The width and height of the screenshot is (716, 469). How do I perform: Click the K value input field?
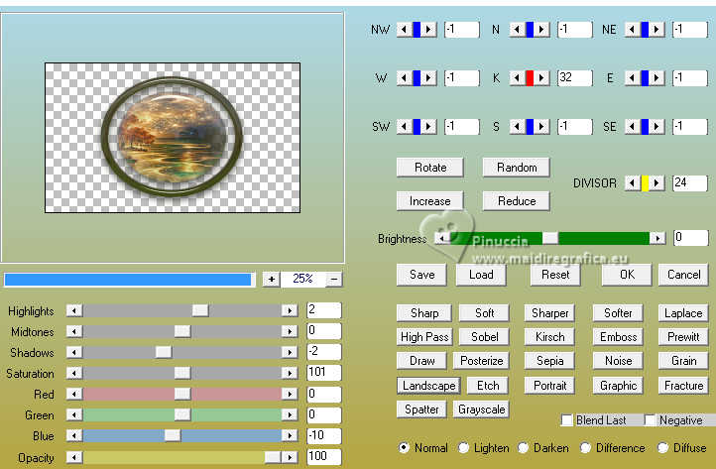click(x=575, y=77)
